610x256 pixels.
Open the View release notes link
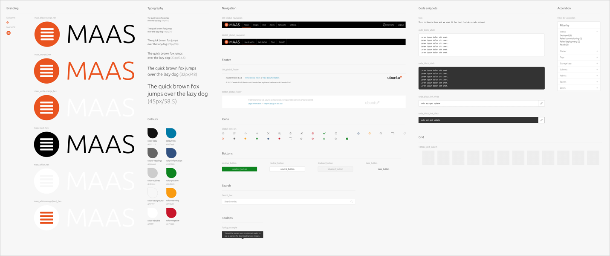coord(252,78)
